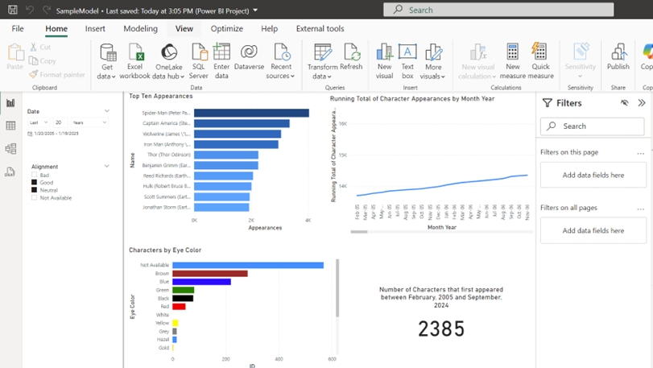This screenshot has height=368, width=653.
Task: Open Model view from left sidebar
Action: (x=10, y=149)
